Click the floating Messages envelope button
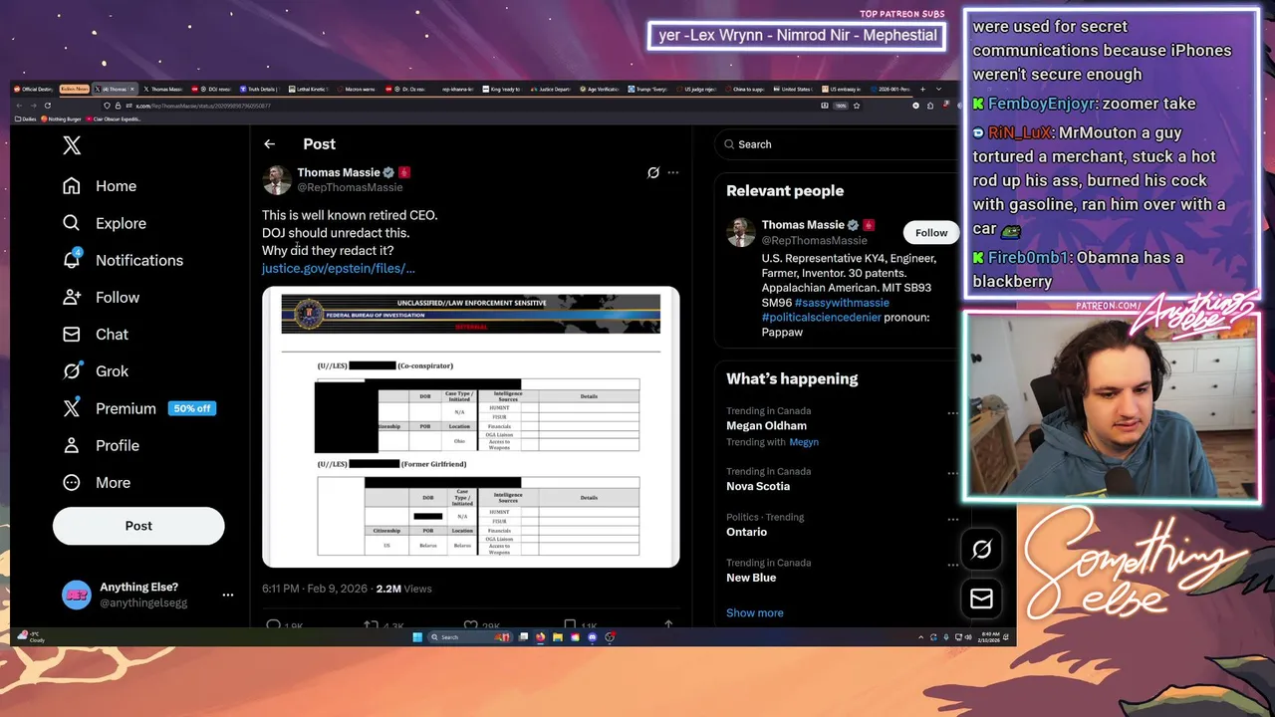 (x=981, y=598)
